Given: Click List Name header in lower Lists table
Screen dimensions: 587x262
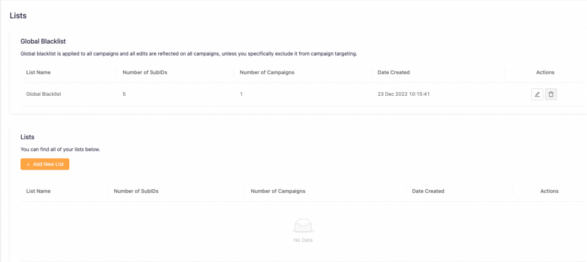Looking at the screenshot, I should pyautogui.click(x=39, y=191).
